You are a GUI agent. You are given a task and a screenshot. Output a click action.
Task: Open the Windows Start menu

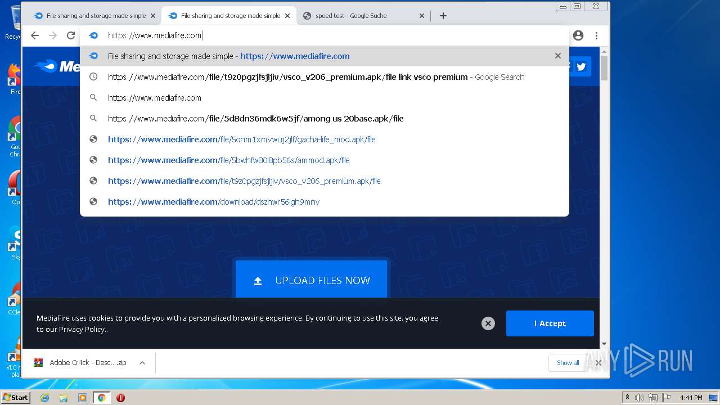[16, 398]
